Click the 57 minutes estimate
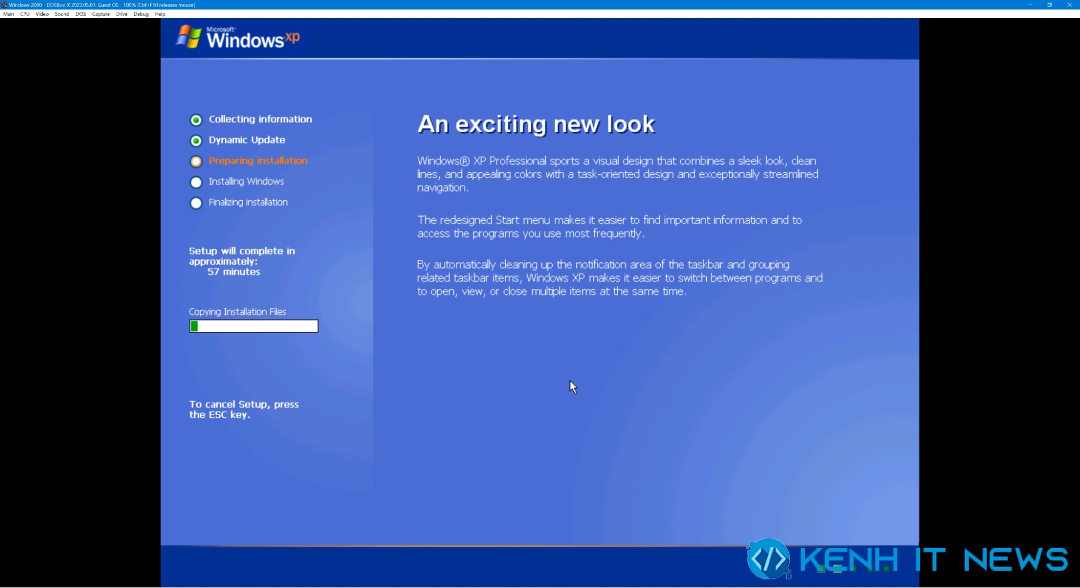 point(234,272)
